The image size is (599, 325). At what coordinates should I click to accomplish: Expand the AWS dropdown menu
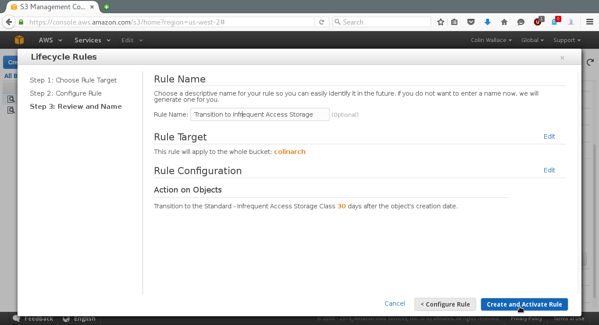50,40
